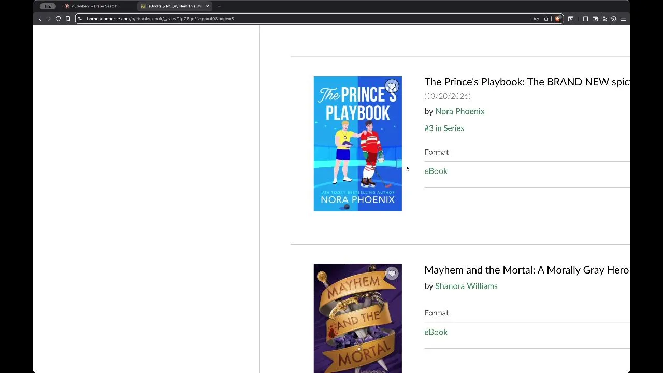Toggle the wishlist heart on Mayhem and the Mortal

392,274
